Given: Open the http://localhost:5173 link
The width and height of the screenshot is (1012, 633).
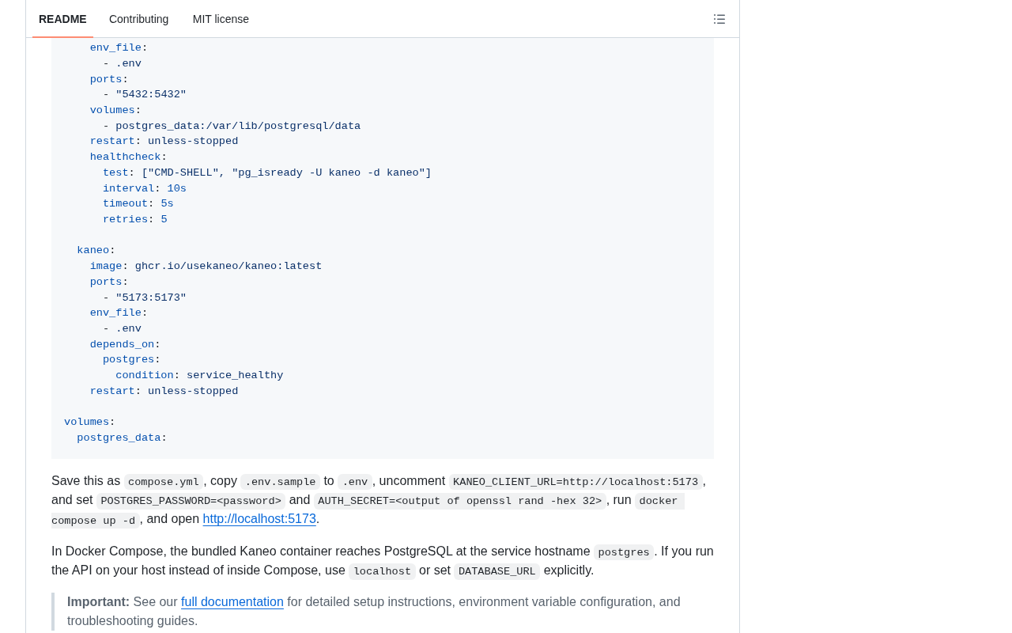Looking at the screenshot, I should tap(259, 519).
